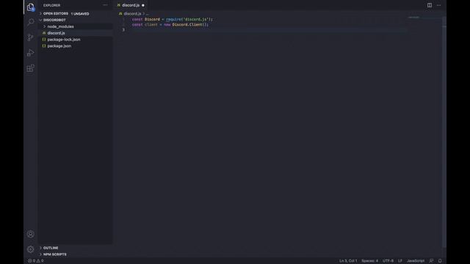Open package-lock.json in the file tree
The height and width of the screenshot is (264, 470).
point(64,40)
